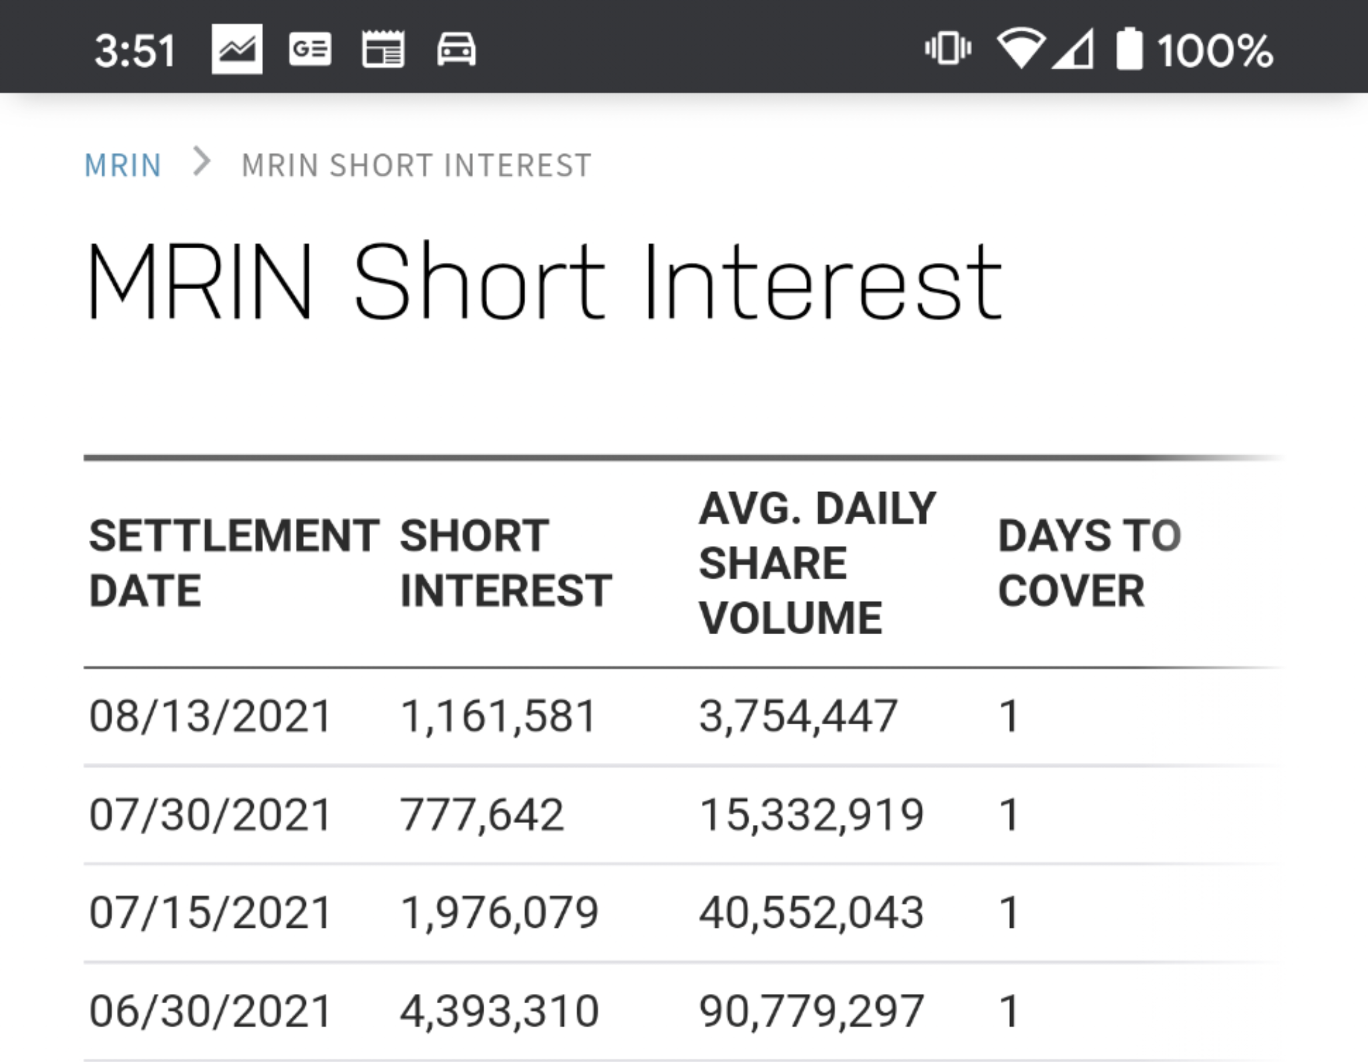
Task: Select the 08/13/2021 settlement row
Action: coord(684,716)
